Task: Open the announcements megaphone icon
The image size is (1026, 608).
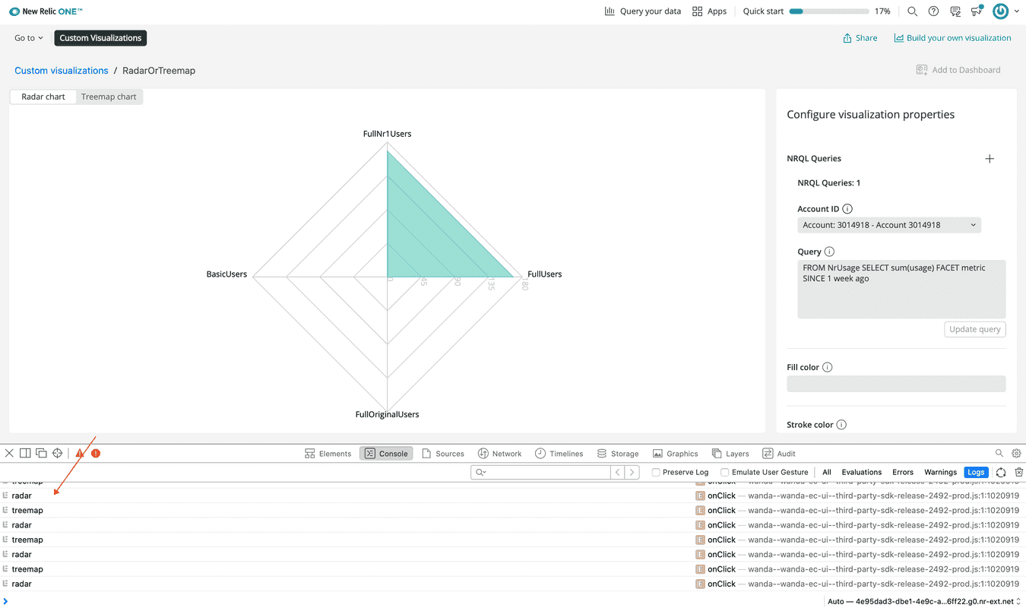Action: tap(977, 11)
